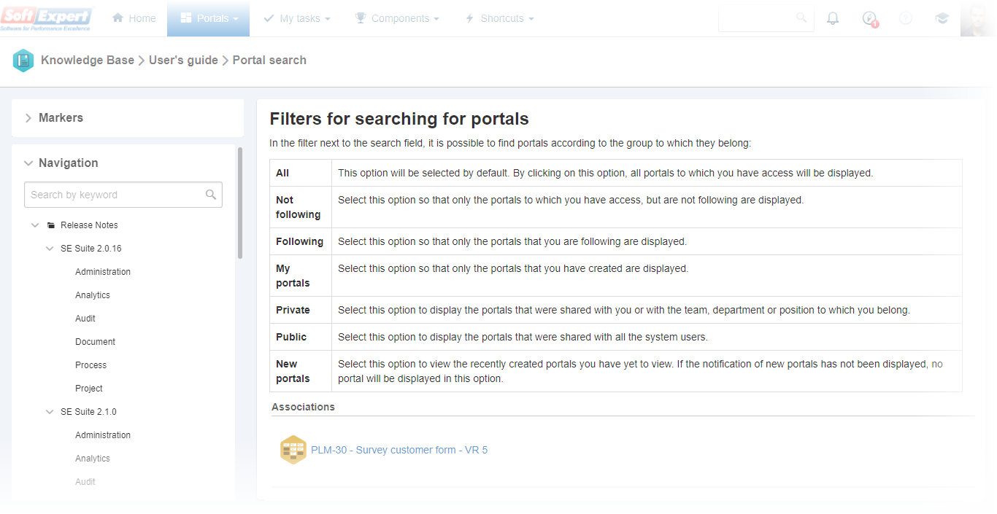The width and height of the screenshot is (997, 514).
Task: Collapse the Release Notes tree node
Action: (35, 225)
